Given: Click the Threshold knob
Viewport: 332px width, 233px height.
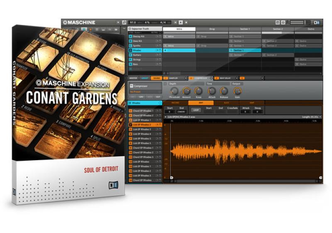Looking at the screenshot, I should 174,91.
